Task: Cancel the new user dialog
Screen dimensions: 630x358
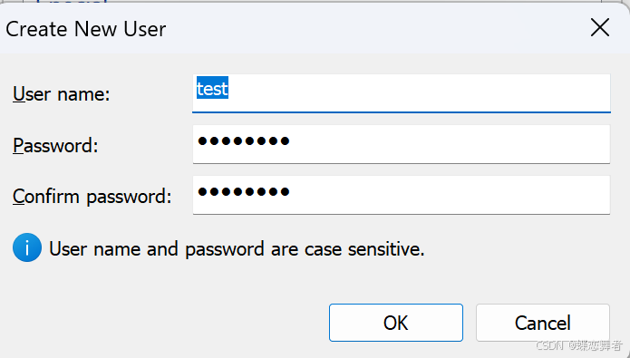Action: click(543, 323)
